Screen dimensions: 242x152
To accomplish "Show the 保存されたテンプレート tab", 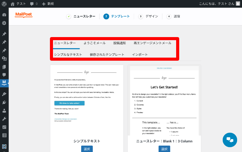I will [107, 55].
